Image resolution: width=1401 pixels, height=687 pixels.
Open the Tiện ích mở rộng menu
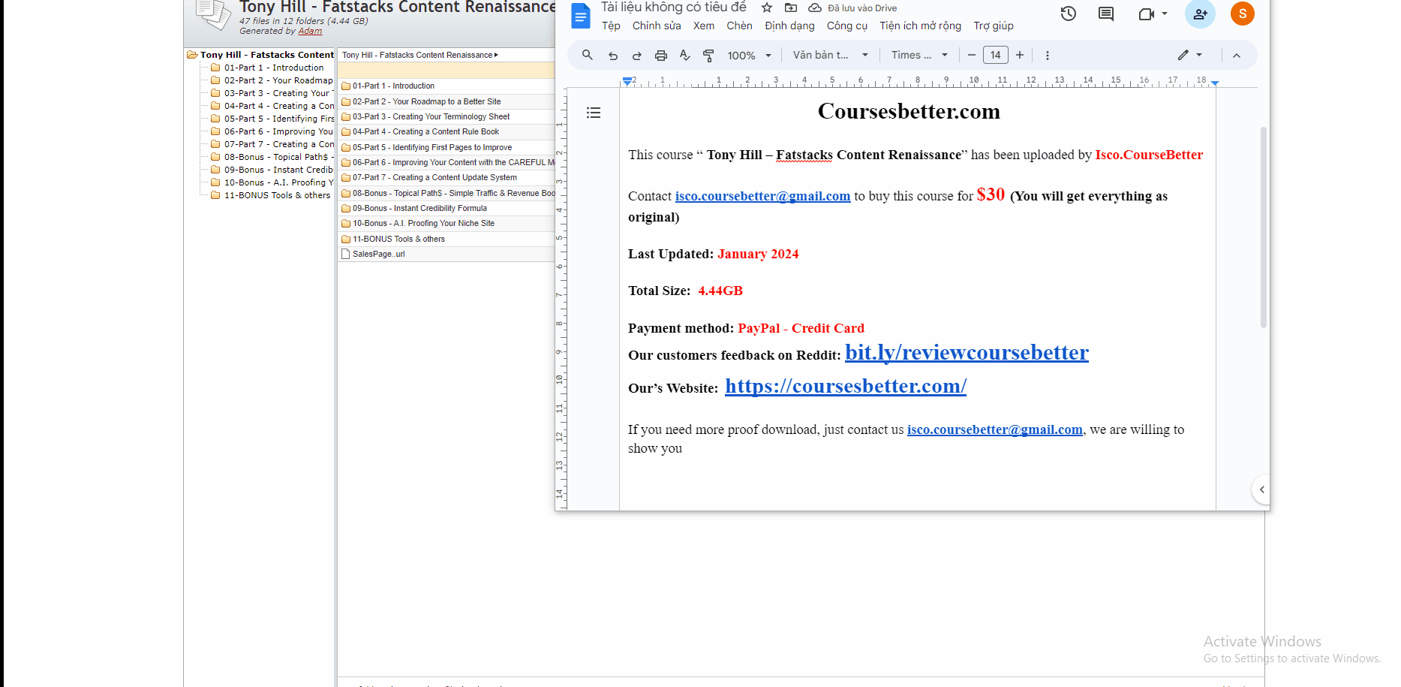pyautogui.click(x=920, y=26)
